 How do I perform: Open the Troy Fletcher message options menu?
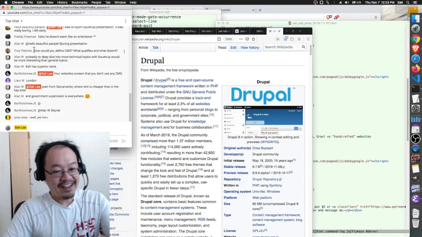pyautogui.click(x=124, y=52)
